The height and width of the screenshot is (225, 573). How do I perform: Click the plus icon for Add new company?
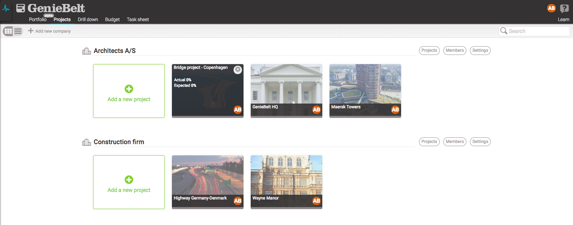coord(31,31)
